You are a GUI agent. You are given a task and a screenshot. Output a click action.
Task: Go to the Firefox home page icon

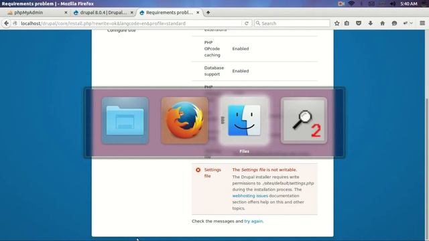pyautogui.click(x=383, y=23)
